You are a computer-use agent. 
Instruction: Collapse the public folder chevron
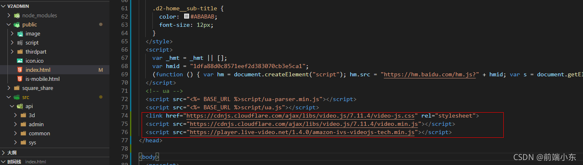(9, 24)
